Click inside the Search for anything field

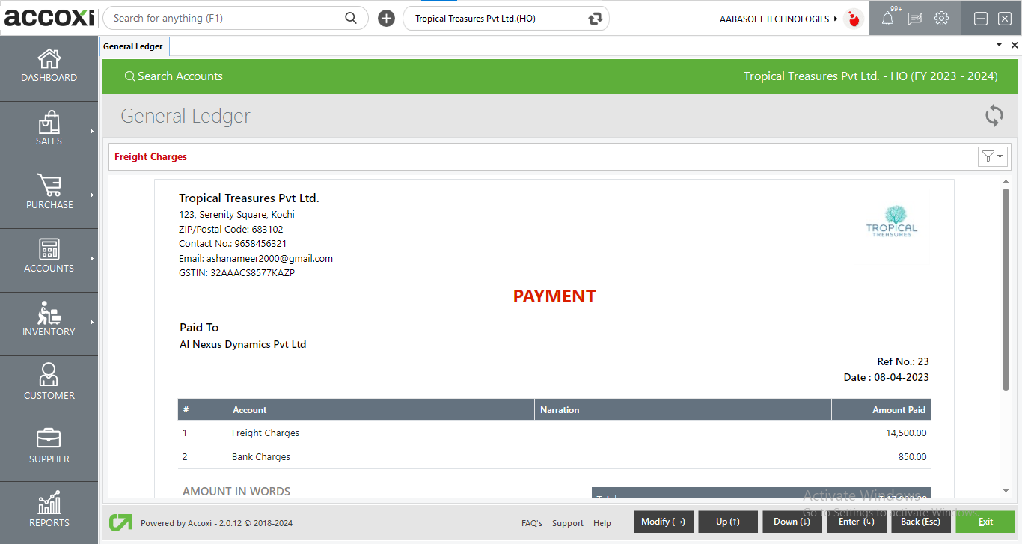224,17
